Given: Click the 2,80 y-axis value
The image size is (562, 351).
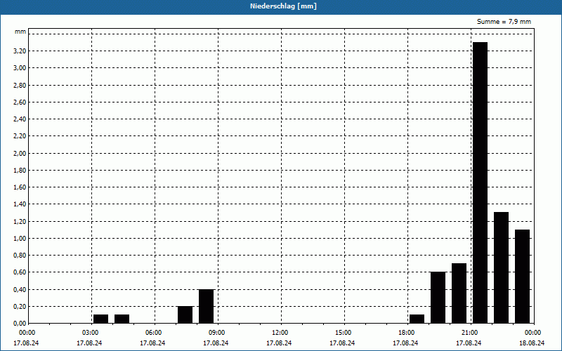Looking at the screenshot, I should [20, 85].
